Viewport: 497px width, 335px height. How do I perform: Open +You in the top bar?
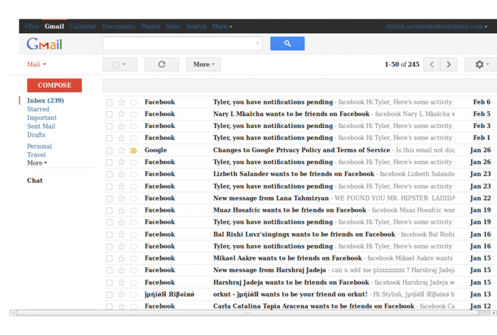32,27
